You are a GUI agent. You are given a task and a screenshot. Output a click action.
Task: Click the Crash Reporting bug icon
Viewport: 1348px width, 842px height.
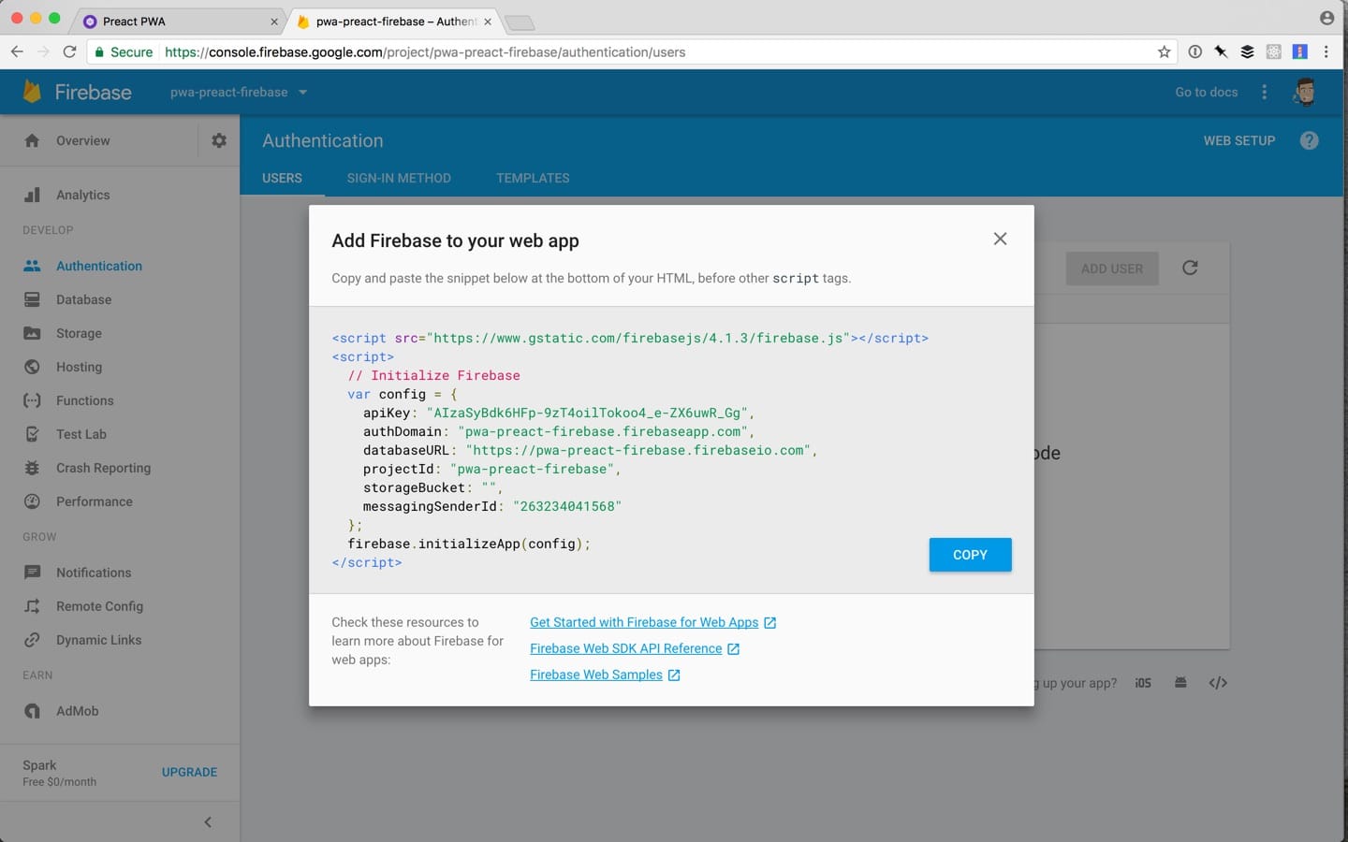click(x=32, y=468)
